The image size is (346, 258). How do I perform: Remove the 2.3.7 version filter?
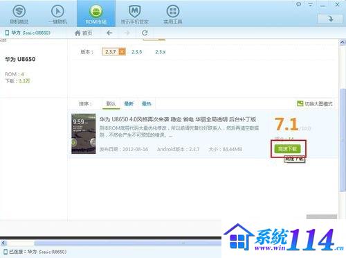[122, 51]
